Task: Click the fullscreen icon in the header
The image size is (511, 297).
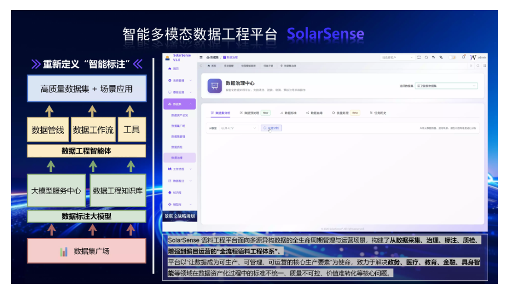Action: tap(419, 57)
